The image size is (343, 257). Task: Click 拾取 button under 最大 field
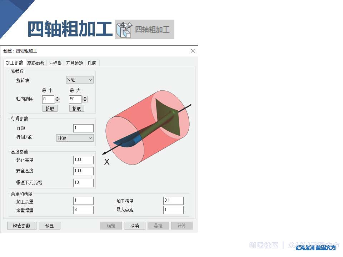[x=76, y=109]
